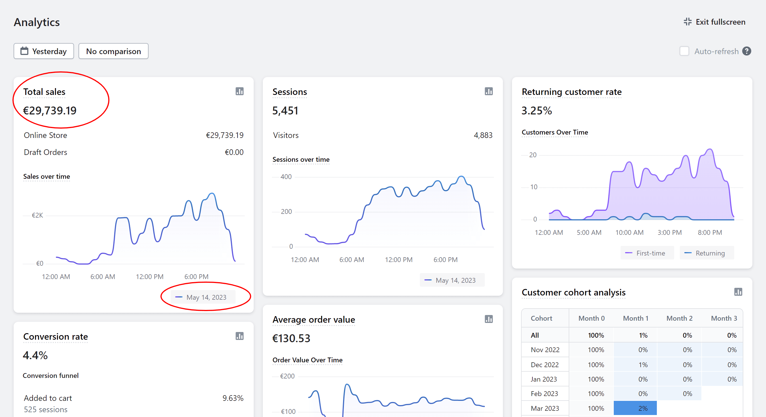Click the Auto-refresh help question mark icon
The image size is (766, 417).
point(747,51)
